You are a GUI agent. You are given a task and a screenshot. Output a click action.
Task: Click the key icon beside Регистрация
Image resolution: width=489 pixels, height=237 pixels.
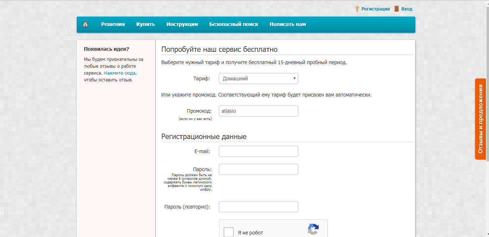[357, 9]
